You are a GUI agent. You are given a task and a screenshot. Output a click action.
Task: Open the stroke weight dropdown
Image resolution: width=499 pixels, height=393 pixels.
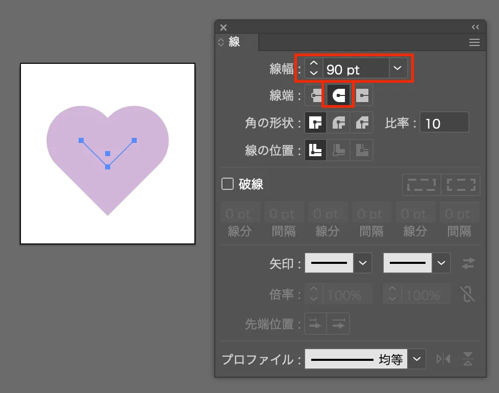[398, 67]
